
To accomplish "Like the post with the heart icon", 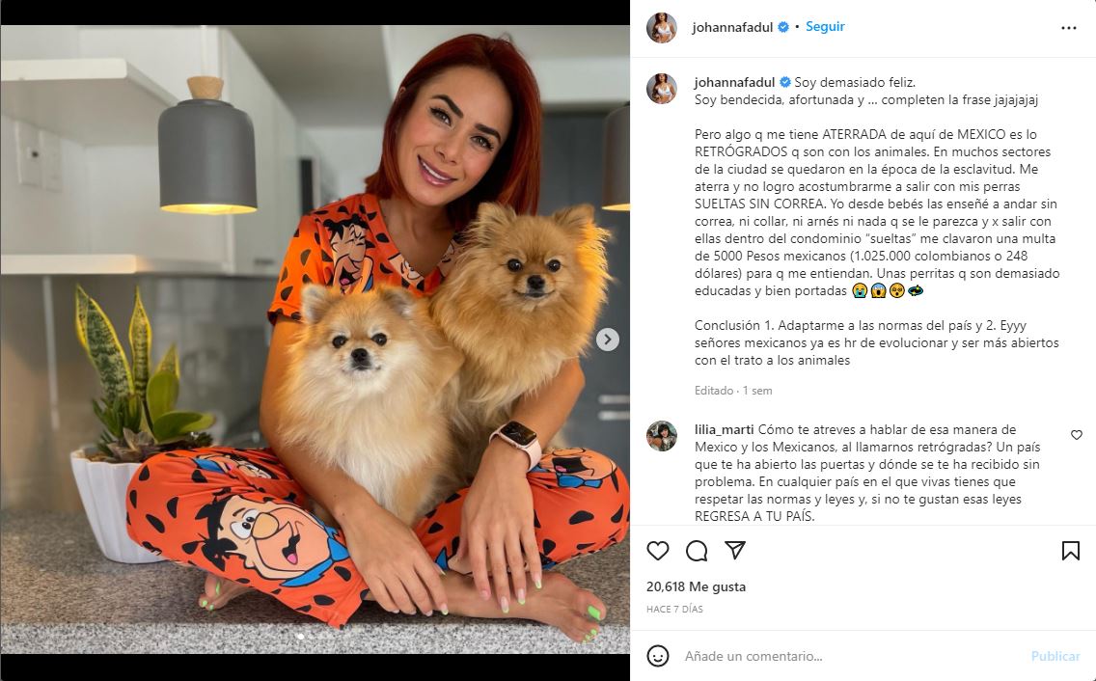I will coord(658,551).
